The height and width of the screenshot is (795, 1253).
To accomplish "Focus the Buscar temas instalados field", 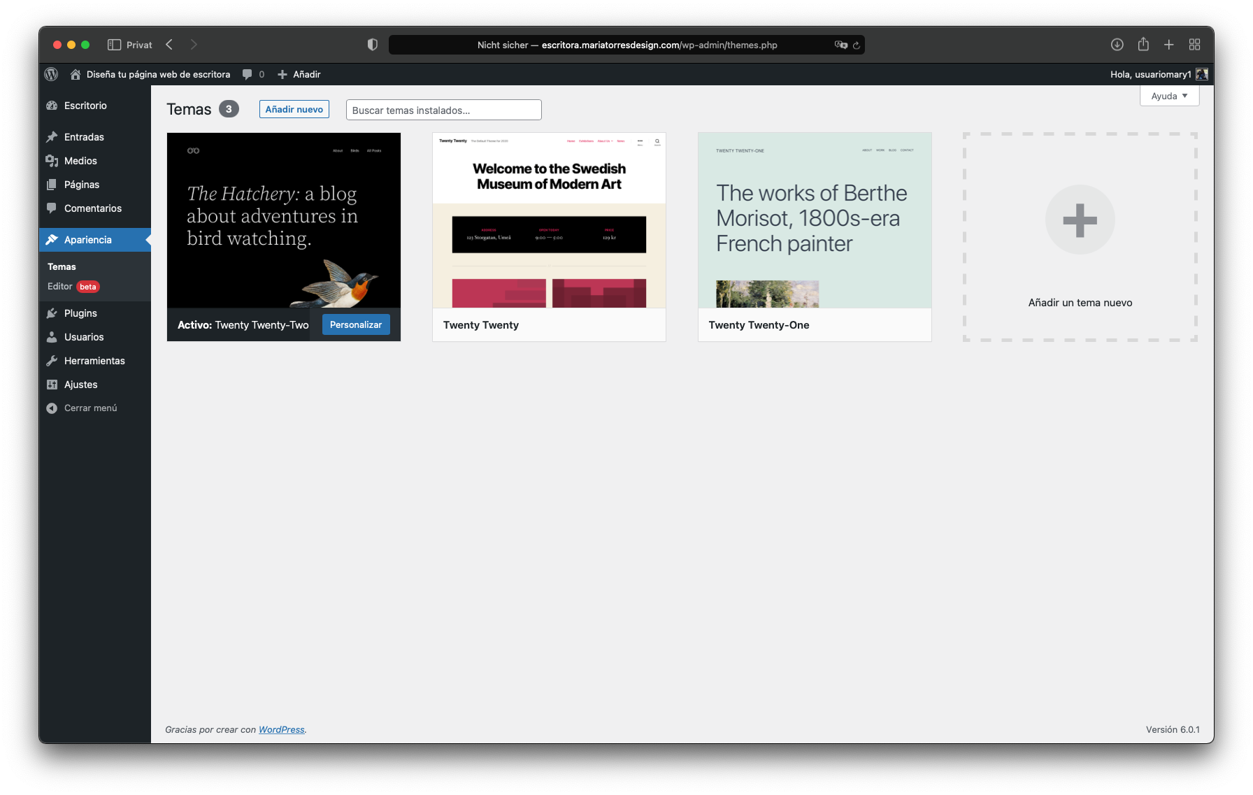I will (443, 110).
